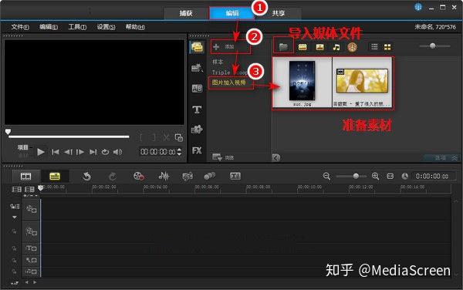Toggle the Repeat playback button

pos(105,152)
